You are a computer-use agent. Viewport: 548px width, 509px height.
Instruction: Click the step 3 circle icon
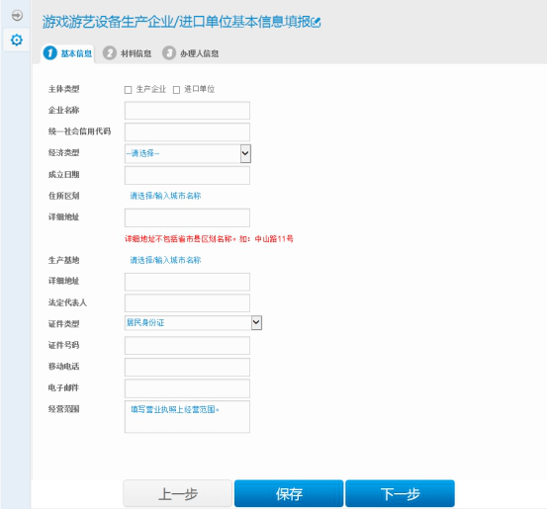point(169,53)
